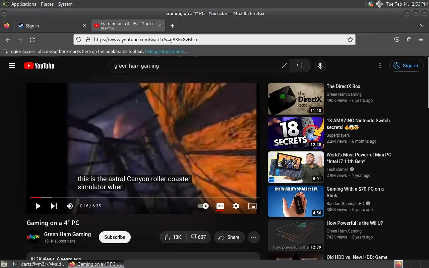Screen dimensions: 429x268
Task: Save page to Pocket
Action: tap(397, 40)
